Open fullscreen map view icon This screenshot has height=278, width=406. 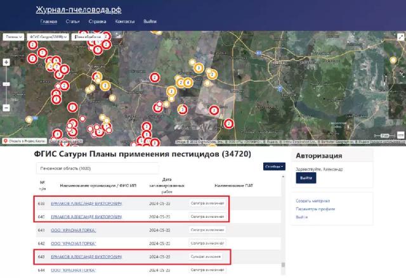click(x=399, y=37)
